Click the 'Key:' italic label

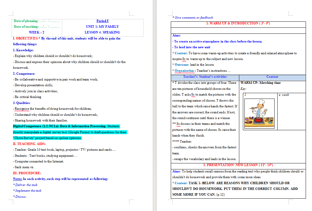[243, 89]
